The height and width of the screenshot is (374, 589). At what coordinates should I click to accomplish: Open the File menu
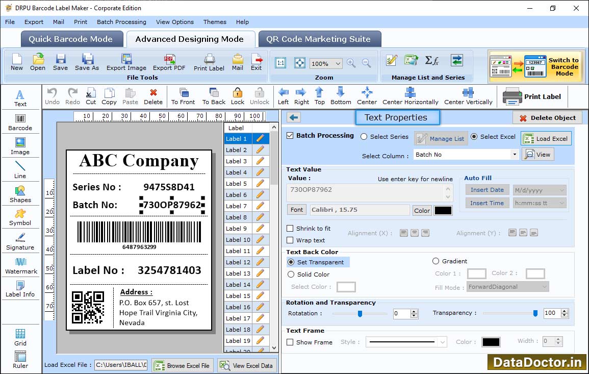coord(10,22)
